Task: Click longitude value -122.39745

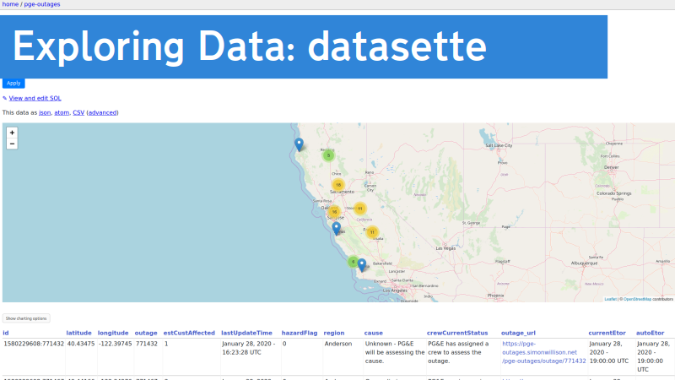Action: [115, 344]
